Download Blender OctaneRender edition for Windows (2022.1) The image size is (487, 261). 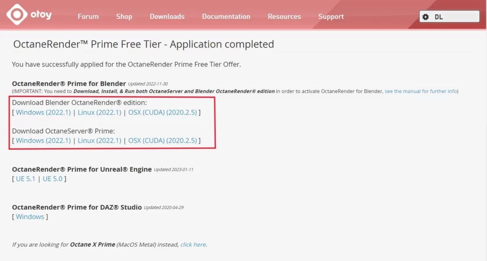point(43,112)
